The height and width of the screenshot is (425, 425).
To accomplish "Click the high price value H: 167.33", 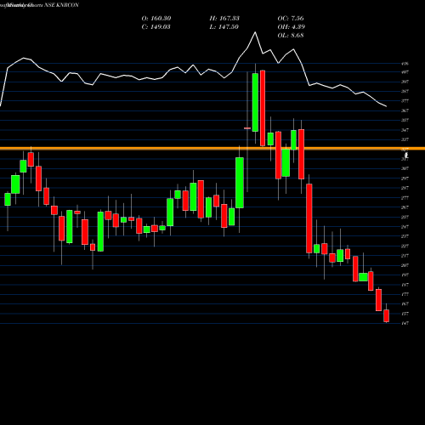I will coord(224,19).
